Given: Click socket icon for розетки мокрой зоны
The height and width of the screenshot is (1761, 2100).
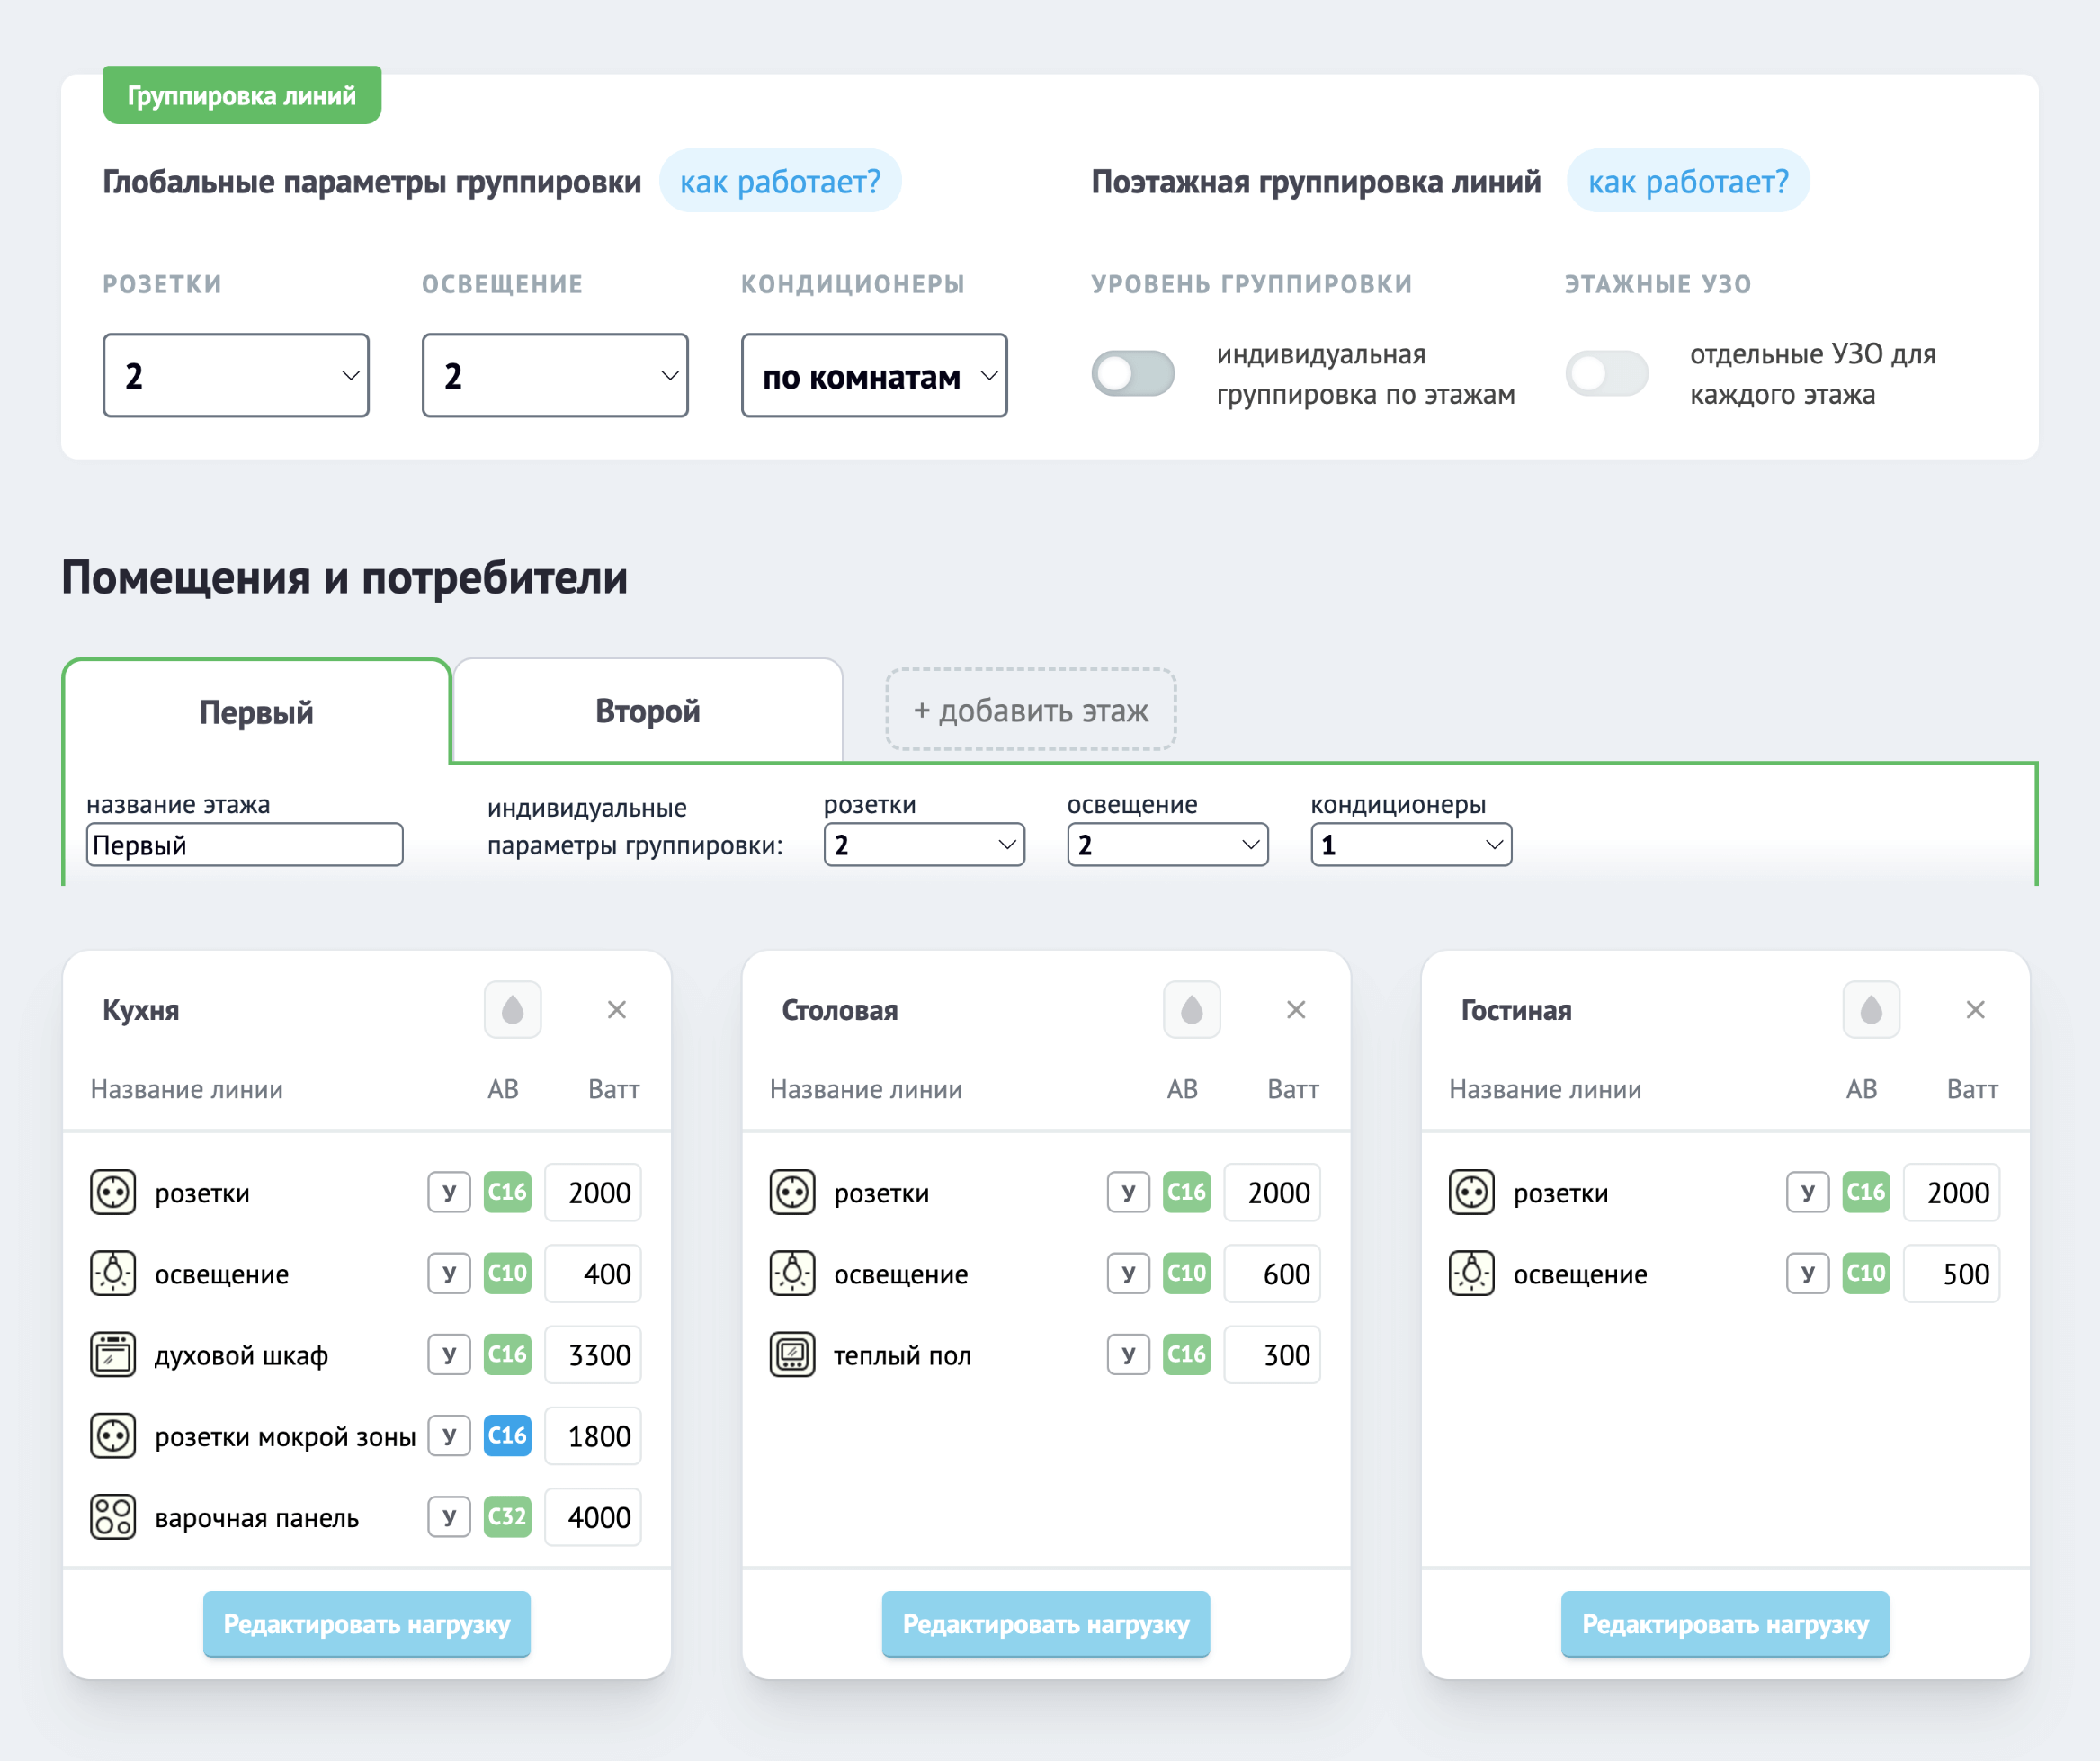Looking at the screenshot, I should tap(113, 1436).
